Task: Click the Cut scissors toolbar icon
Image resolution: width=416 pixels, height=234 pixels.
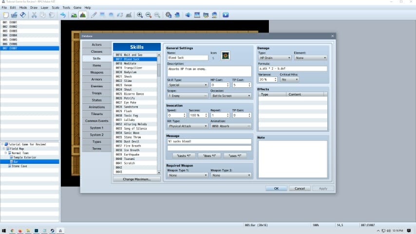Action: [34, 15]
